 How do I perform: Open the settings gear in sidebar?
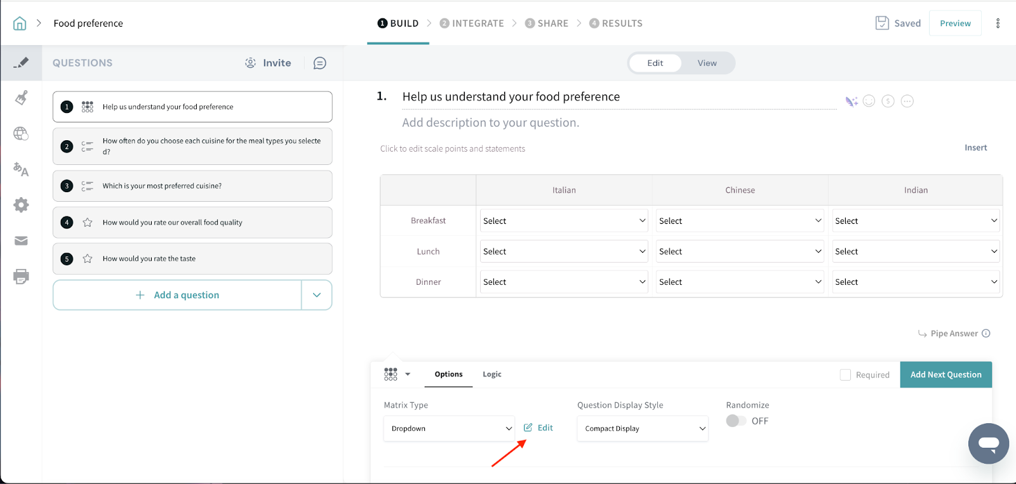coord(21,205)
